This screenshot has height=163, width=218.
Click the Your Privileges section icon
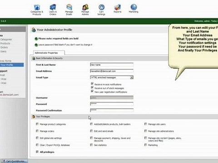pos(34,116)
